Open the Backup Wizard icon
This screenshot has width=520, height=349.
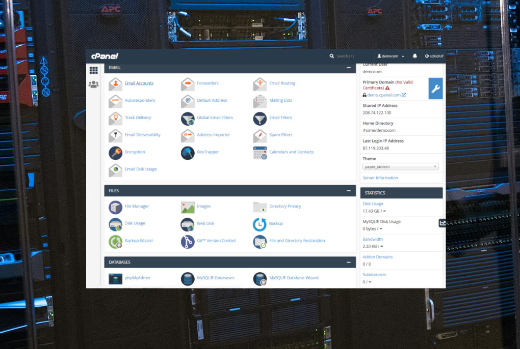(115, 242)
